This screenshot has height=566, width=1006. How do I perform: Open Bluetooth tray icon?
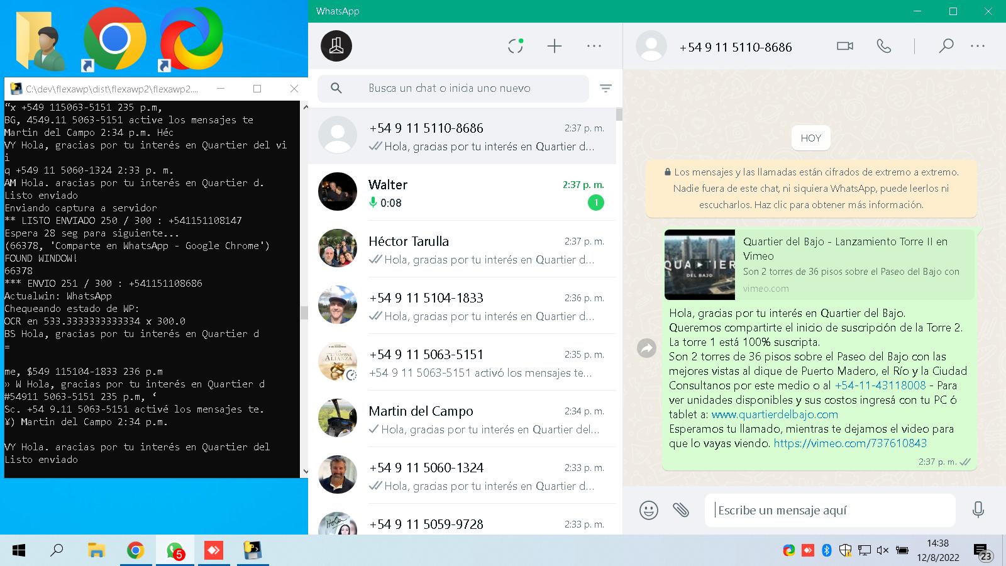pyautogui.click(x=827, y=550)
